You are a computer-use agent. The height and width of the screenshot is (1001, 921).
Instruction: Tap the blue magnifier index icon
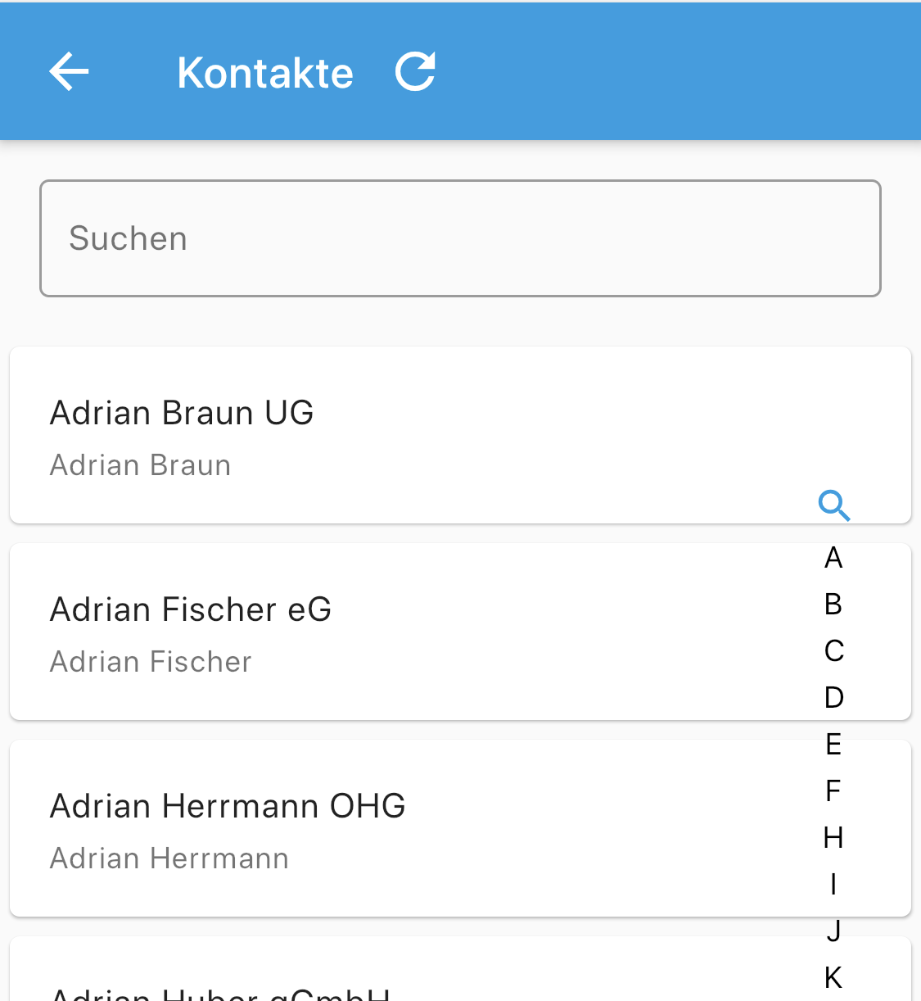pos(833,505)
